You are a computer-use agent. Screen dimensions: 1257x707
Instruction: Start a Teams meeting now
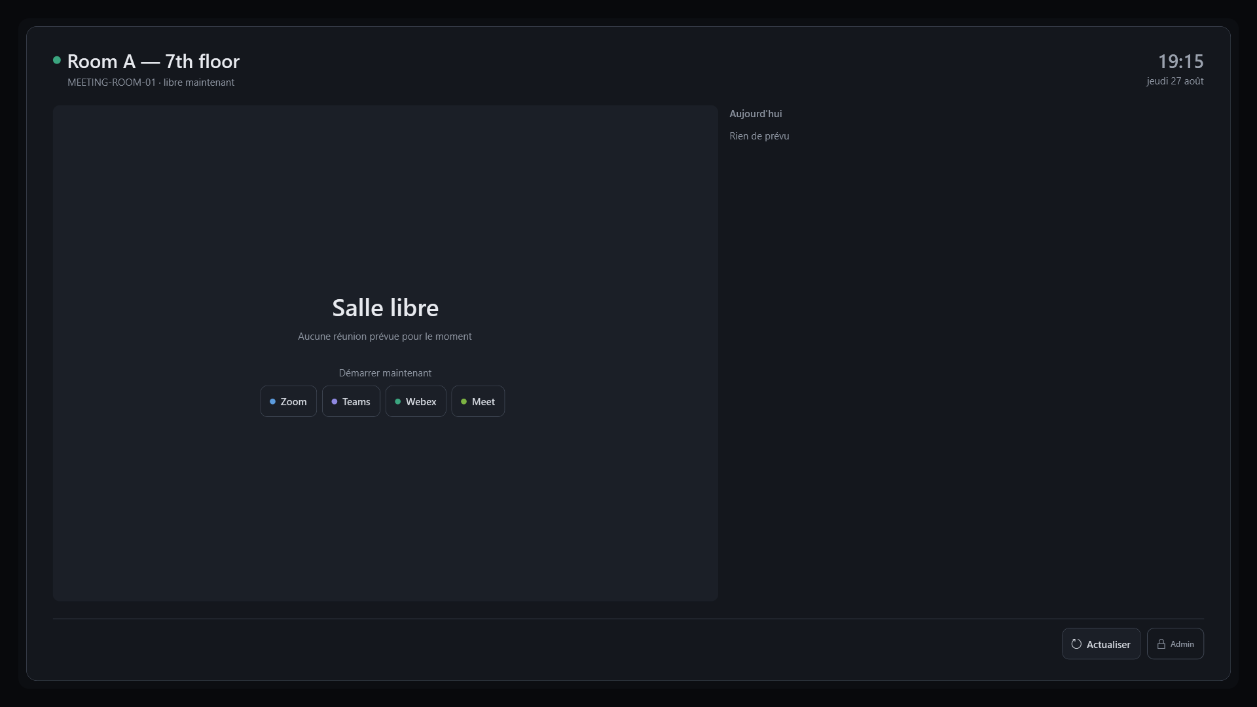[x=351, y=401]
